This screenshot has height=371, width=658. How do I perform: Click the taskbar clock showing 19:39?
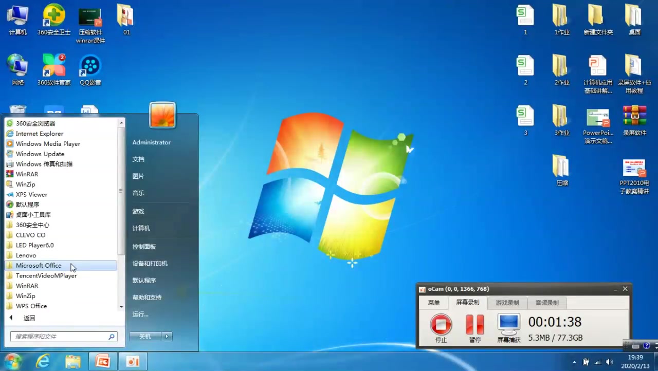[635, 361]
